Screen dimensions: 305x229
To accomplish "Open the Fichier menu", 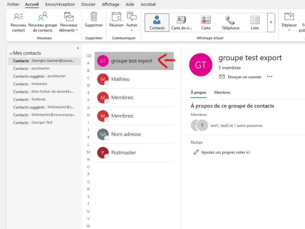I will click(x=13, y=4).
